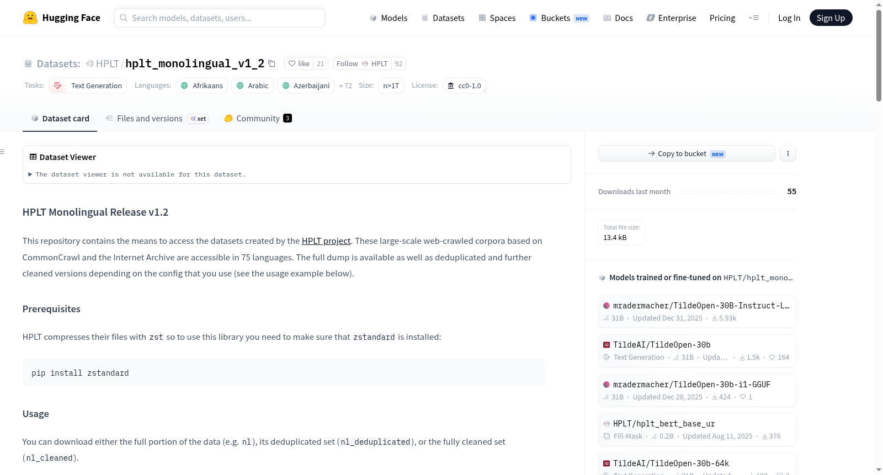Open the TildeAI/TildeOpen-30b model card
The image size is (883, 475).
point(697,350)
